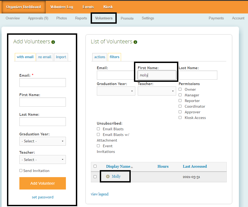Viewport: 248px width, 207px height.
Task: Click date 2021-03-31 in Molly row
Action: (x=191, y=177)
